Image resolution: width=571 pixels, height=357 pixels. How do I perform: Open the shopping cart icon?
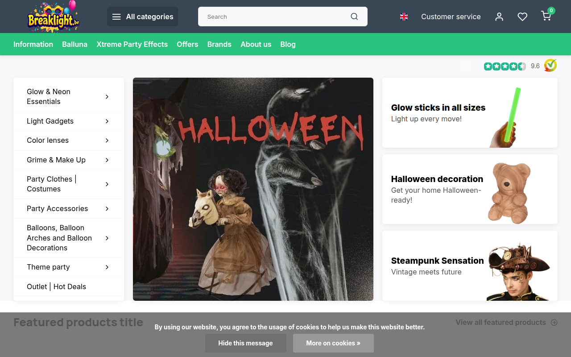(546, 16)
